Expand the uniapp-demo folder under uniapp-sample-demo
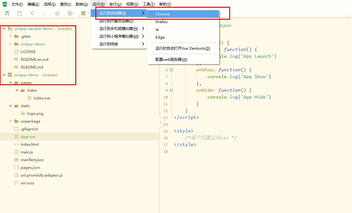Viewport: 352px width, 213px height. (10, 44)
